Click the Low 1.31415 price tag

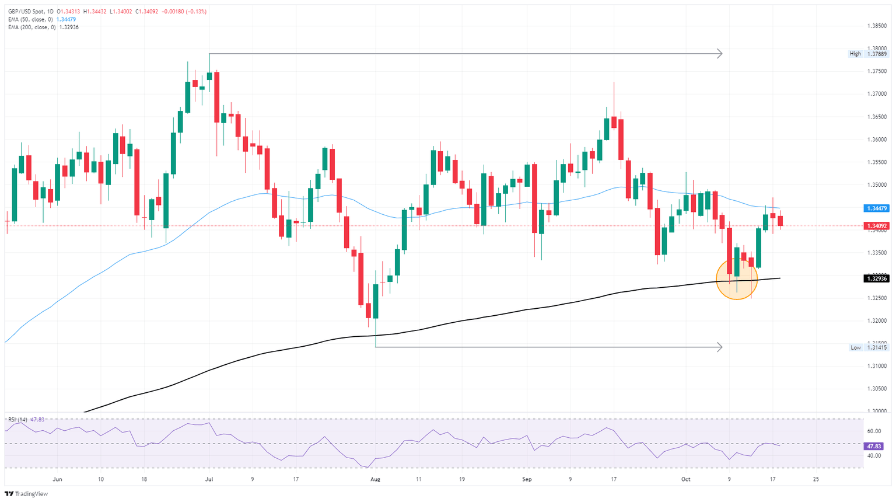coord(868,347)
